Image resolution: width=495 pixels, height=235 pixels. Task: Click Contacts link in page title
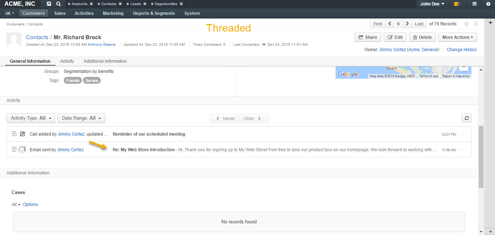[37, 37]
